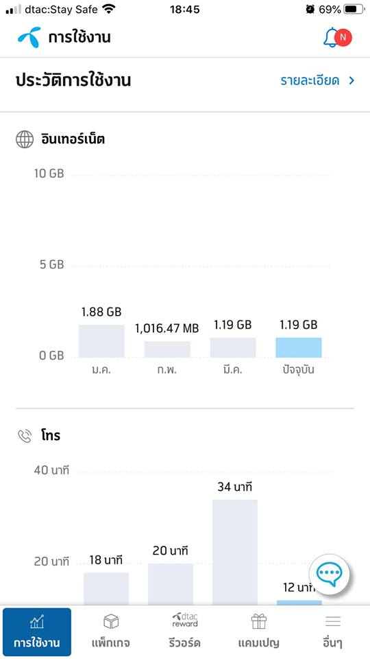Select the มี.ค. 1.19 GB internet bar

click(233, 347)
